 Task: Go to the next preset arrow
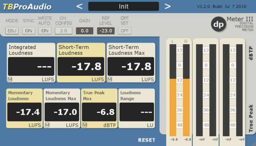(167, 6)
